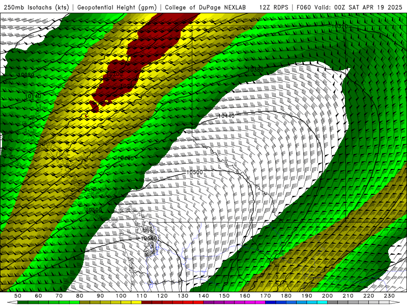Click the '250mb Isotachs (kts)' title text
This screenshot has height=305, width=407.
click(37, 7)
